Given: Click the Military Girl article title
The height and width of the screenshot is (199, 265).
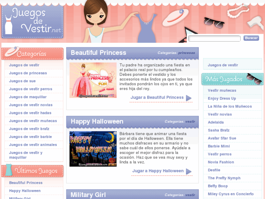Looking at the screenshot, I should point(88,195).
